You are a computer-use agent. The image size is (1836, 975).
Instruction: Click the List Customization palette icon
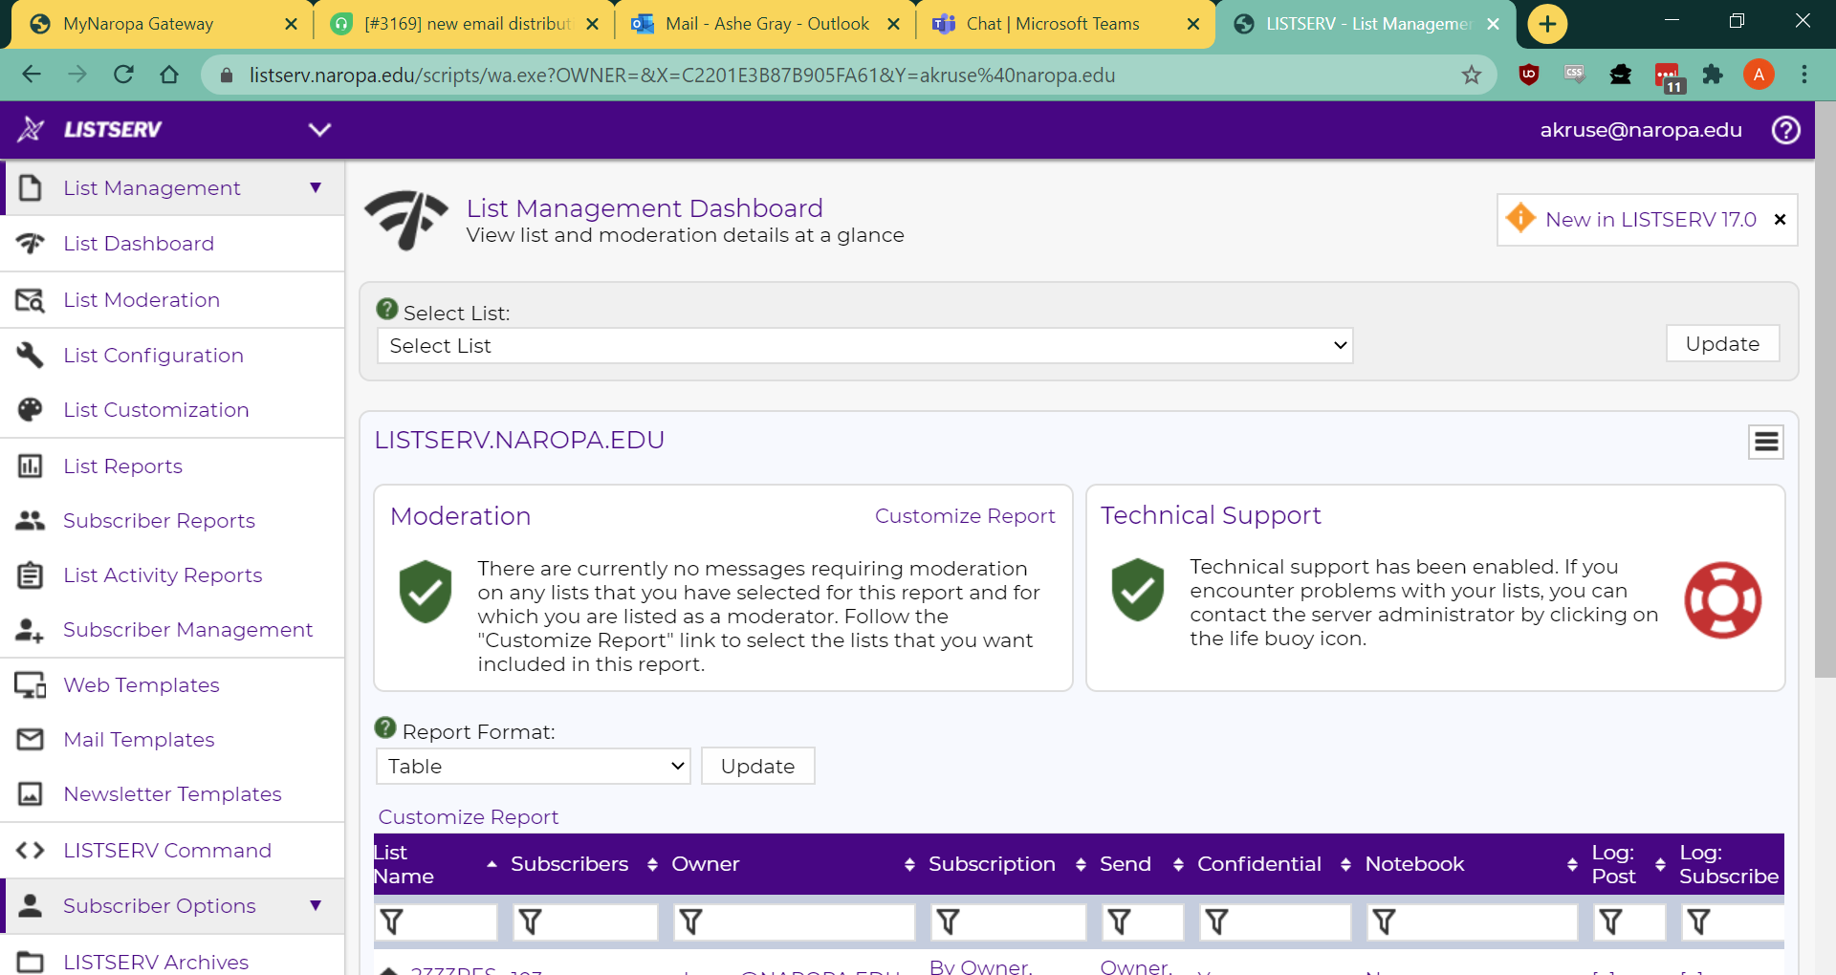click(x=30, y=409)
